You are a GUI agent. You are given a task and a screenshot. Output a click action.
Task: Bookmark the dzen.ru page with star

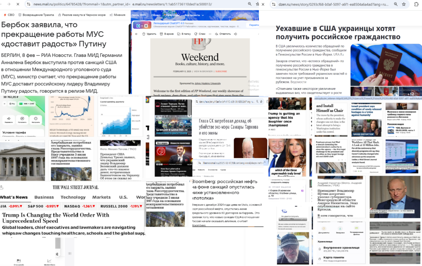[404, 4]
